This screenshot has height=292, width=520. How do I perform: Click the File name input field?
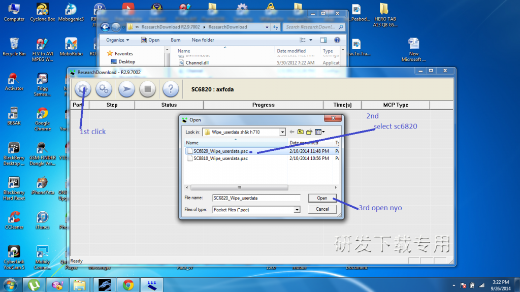(x=256, y=198)
